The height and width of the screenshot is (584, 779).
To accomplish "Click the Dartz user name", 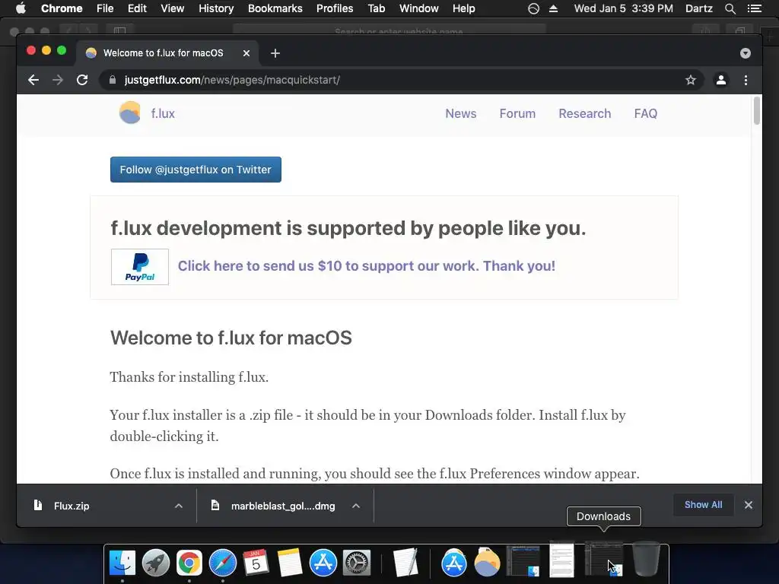I will click(699, 8).
